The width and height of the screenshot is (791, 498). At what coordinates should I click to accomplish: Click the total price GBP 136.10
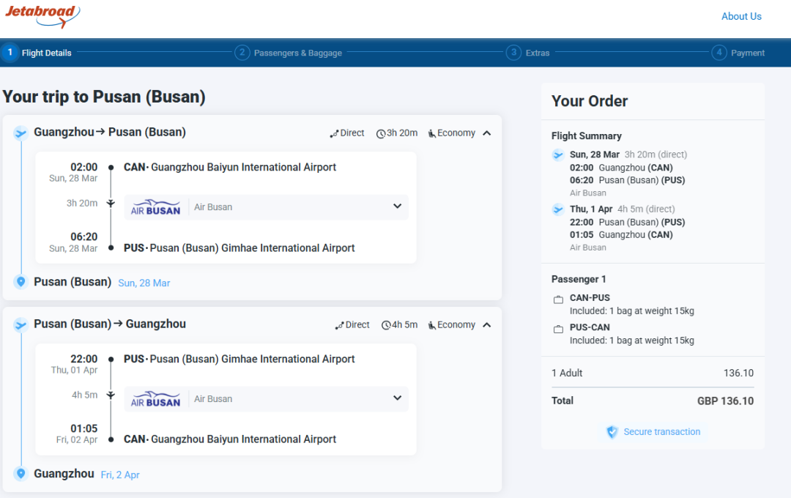pos(725,401)
